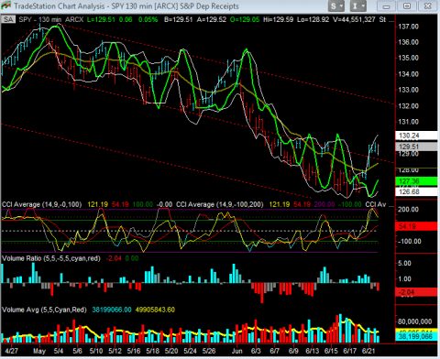Close the Chart Analysis window
The width and height of the screenshot is (440, 359).
tap(428, 5)
